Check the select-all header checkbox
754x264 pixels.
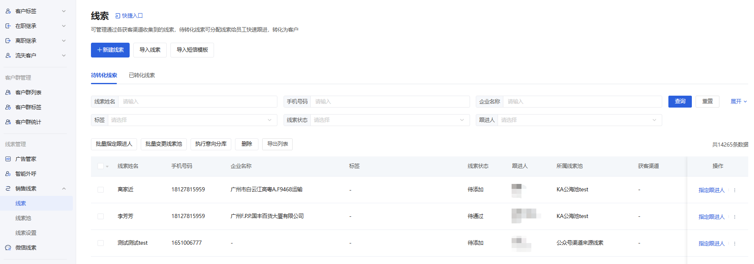100,166
